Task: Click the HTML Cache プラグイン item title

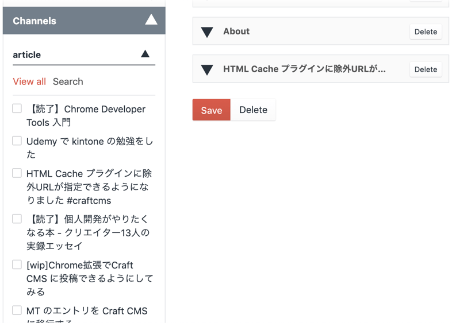Action: (304, 69)
